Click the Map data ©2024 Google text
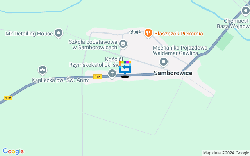This screenshot has height=156, width=250. tap(226, 153)
